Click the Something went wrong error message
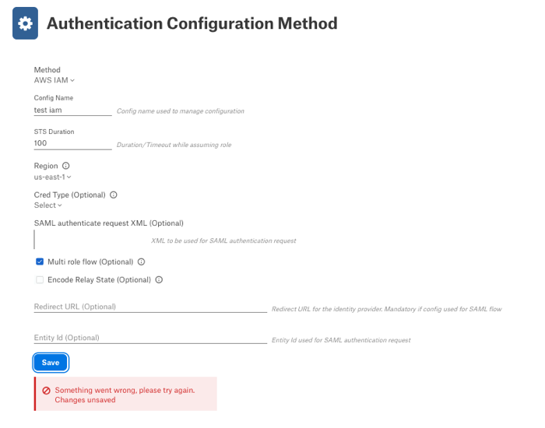 125,394
